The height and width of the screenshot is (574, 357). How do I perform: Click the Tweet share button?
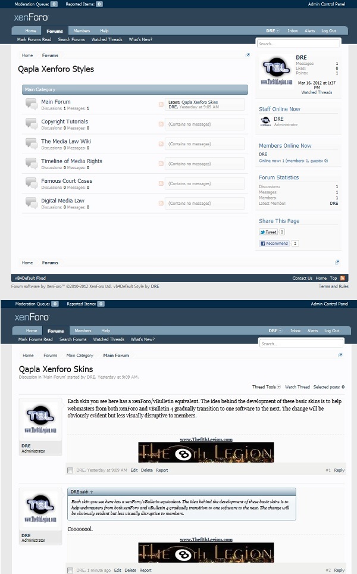pos(268,232)
